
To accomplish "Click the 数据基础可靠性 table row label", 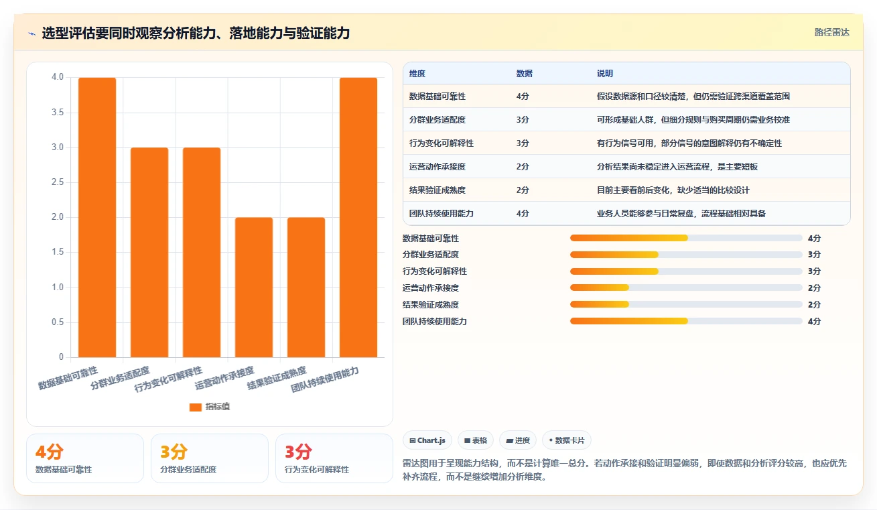I will pos(437,97).
